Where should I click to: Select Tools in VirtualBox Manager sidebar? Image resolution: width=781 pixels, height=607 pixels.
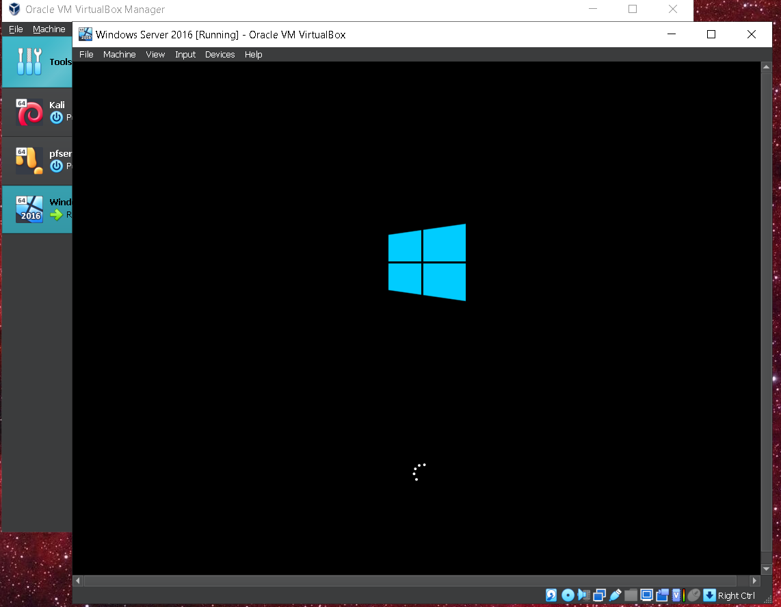38,62
